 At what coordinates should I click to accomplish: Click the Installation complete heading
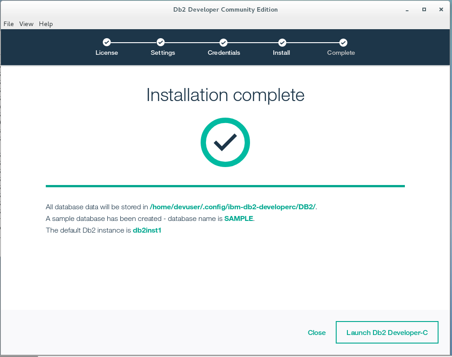pos(225,95)
